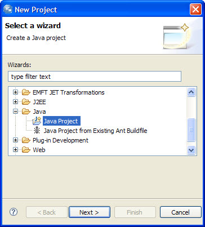Screen dimensions: 205x227
Task: Click the Ant buildfile ant icon
Action: pyautogui.click(x=37, y=131)
